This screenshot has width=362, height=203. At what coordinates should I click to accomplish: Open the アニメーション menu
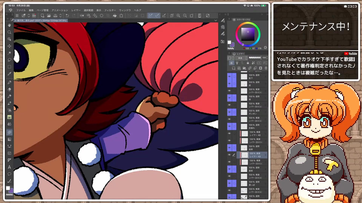click(60, 10)
